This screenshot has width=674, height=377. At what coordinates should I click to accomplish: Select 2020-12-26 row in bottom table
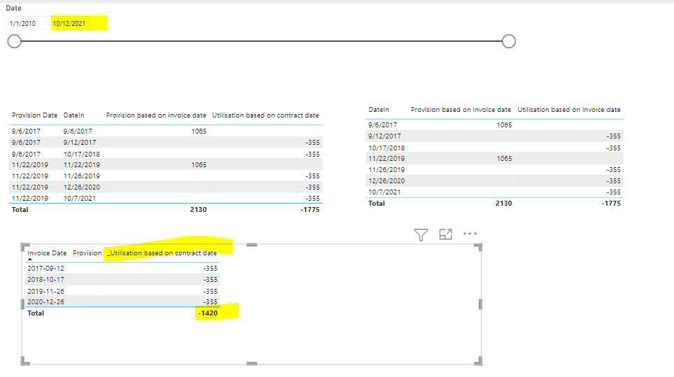tap(122, 301)
